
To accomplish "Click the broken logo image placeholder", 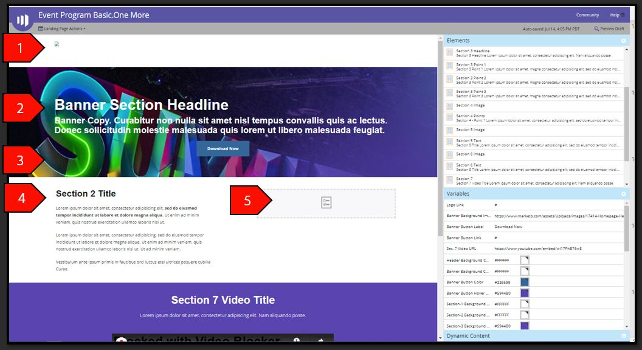I will [x=57, y=44].
